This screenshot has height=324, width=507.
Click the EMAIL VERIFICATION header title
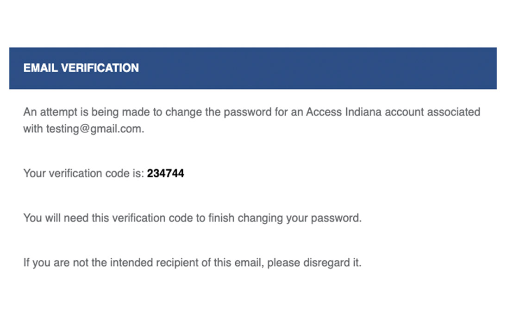pyautogui.click(x=81, y=68)
